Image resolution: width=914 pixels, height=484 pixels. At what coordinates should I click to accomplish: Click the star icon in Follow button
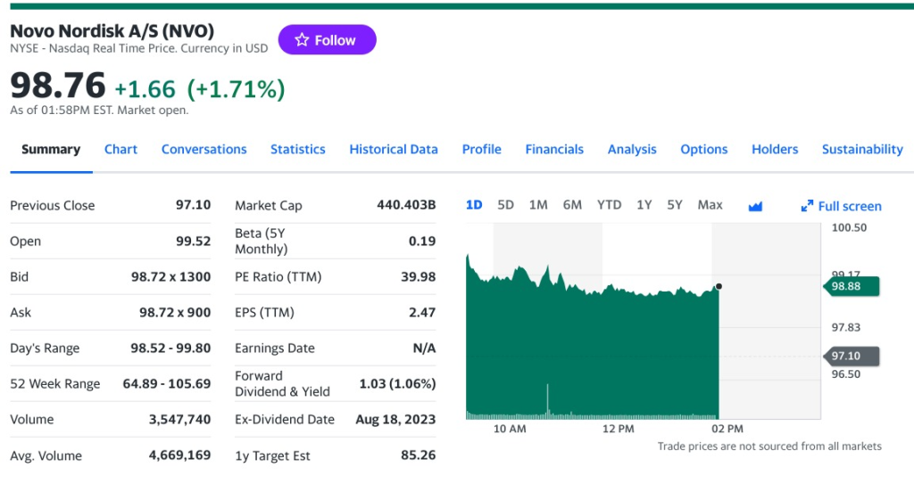(x=302, y=39)
